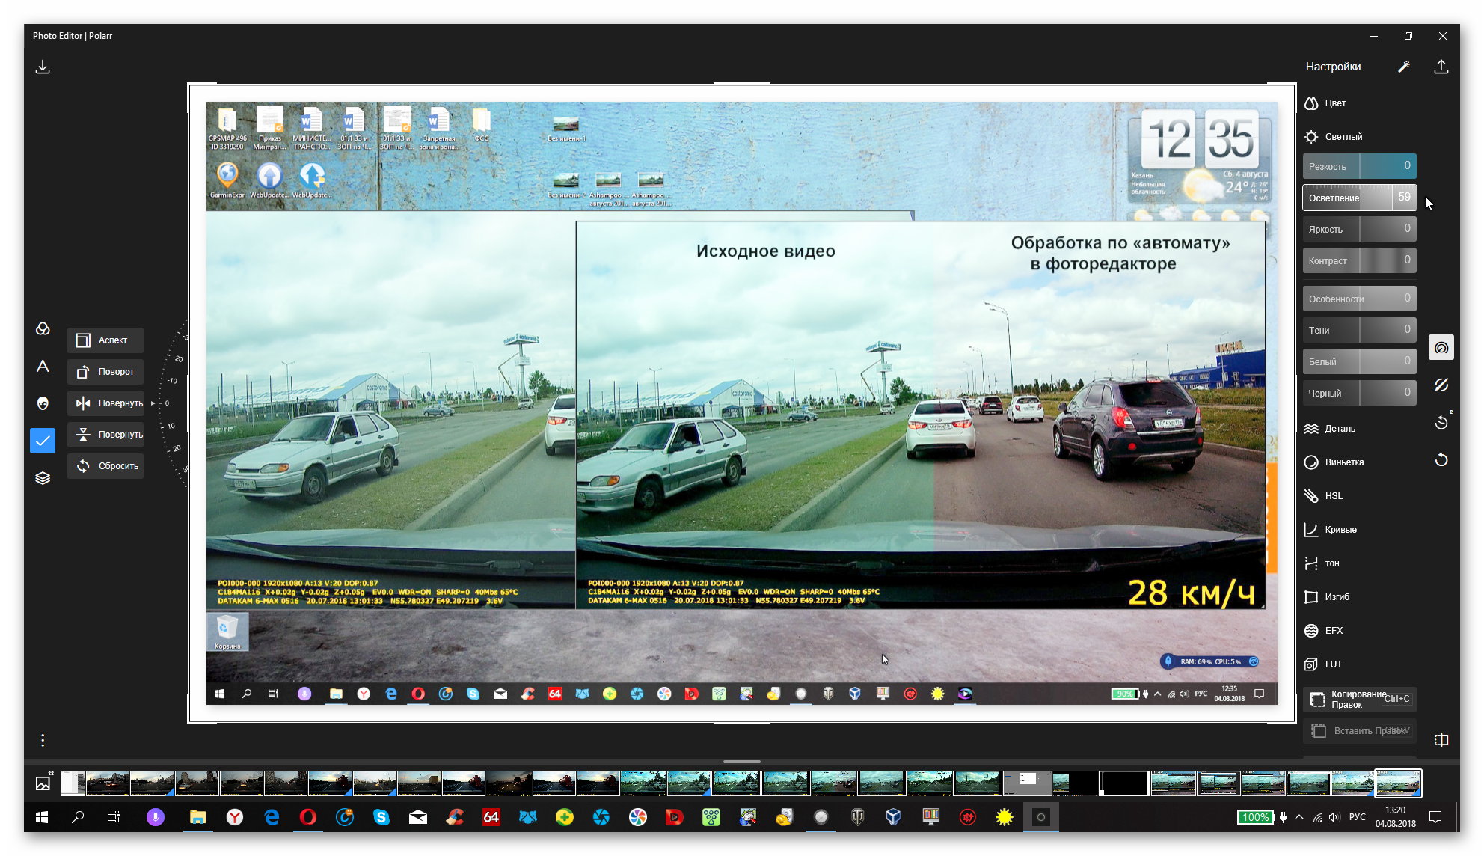Open the Кривые curves panel

1340,530
